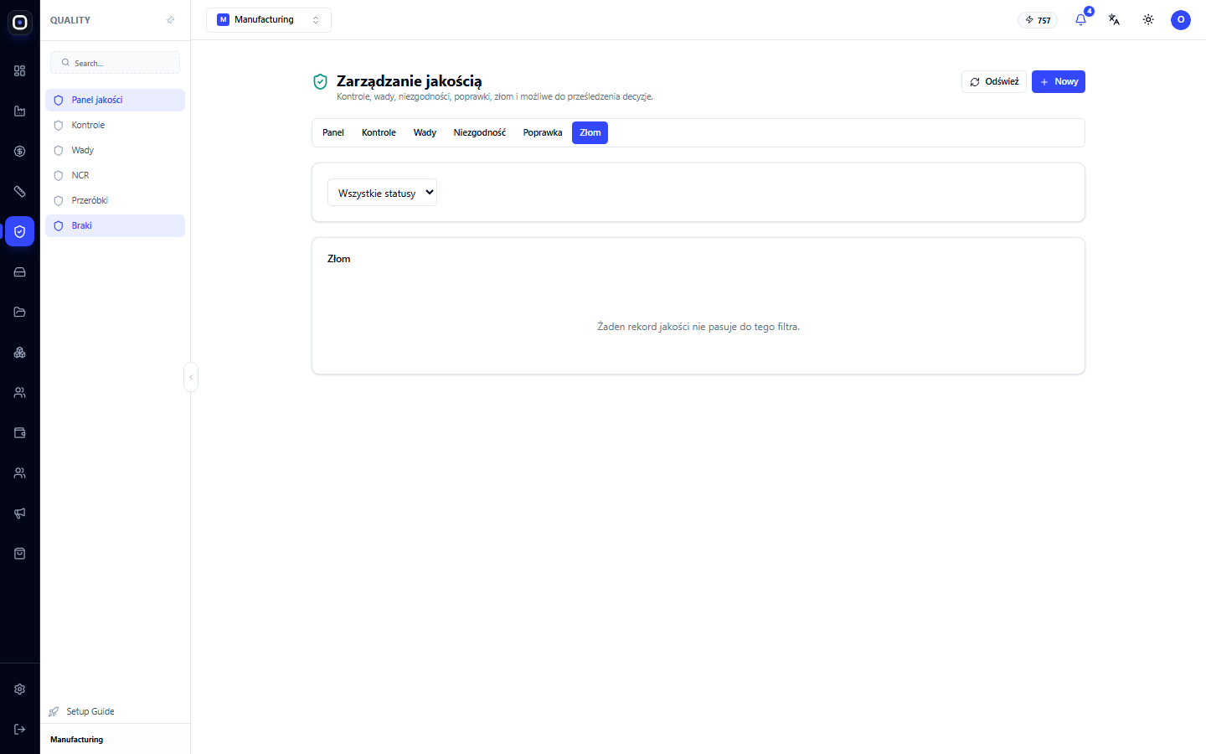Switch to the Wady tab
1206x754 pixels.
[425, 132]
